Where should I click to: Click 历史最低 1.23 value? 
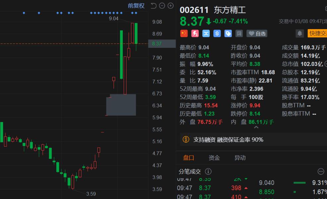click(209, 114)
